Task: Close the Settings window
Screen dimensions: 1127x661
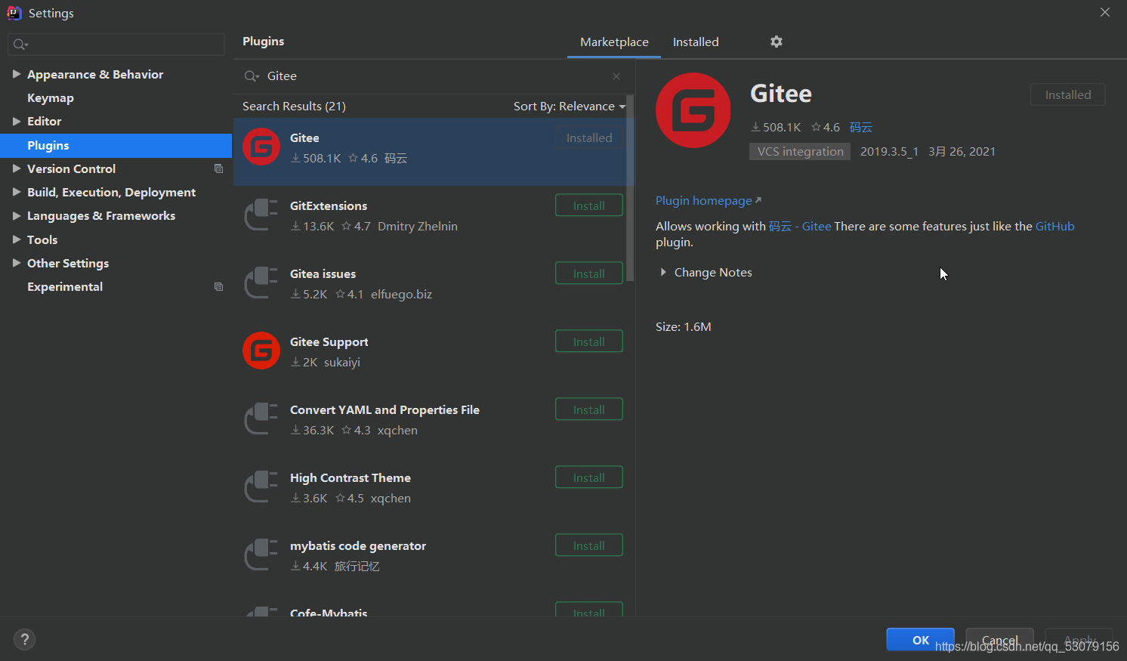Action: click(1105, 13)
